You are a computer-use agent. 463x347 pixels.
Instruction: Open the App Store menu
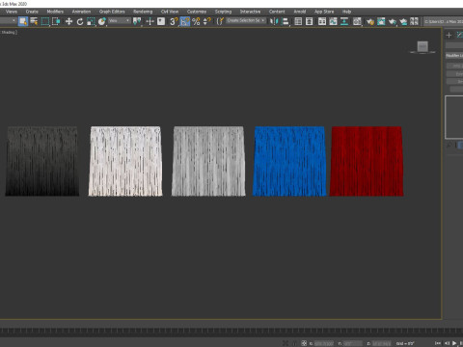324,12
